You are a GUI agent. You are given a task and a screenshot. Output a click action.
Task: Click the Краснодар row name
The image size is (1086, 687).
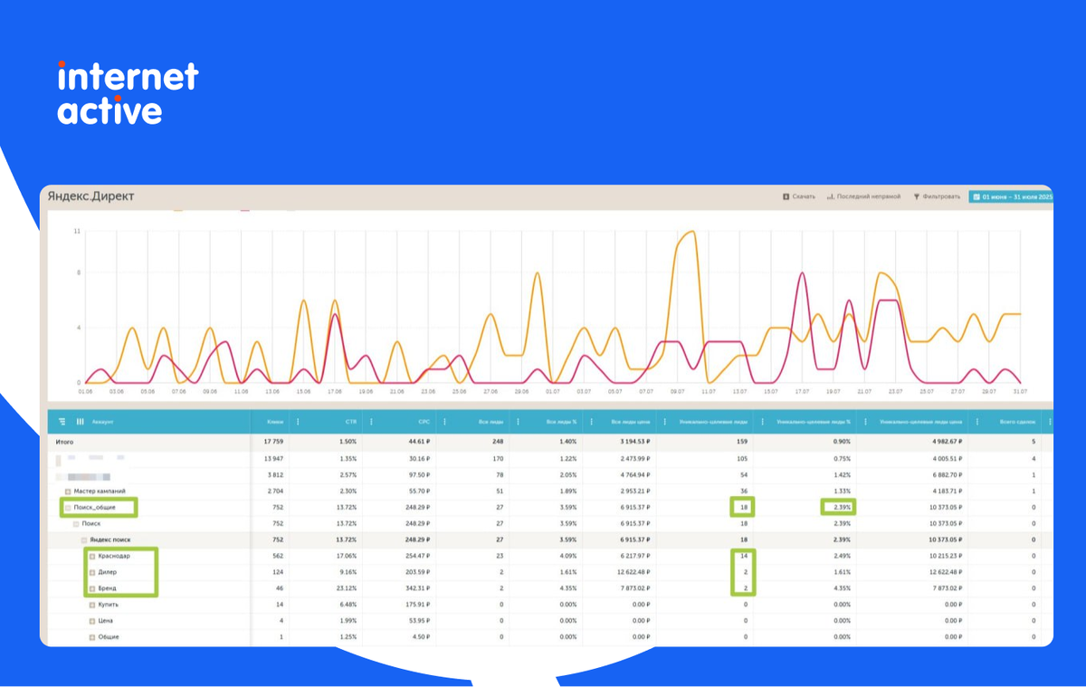[x=114, y=557]
